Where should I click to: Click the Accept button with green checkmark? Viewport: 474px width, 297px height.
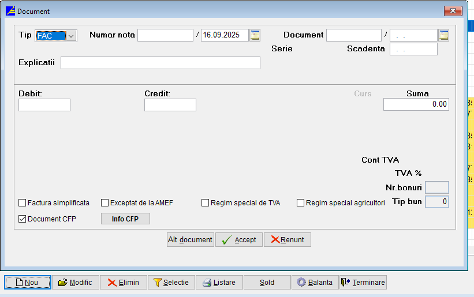click(x=239, y=240)
